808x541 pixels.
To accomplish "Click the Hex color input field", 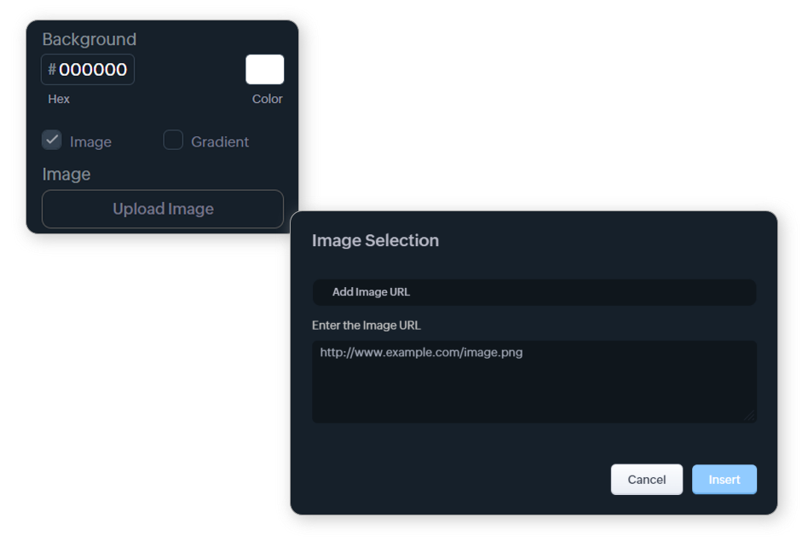I will (92, 70).
